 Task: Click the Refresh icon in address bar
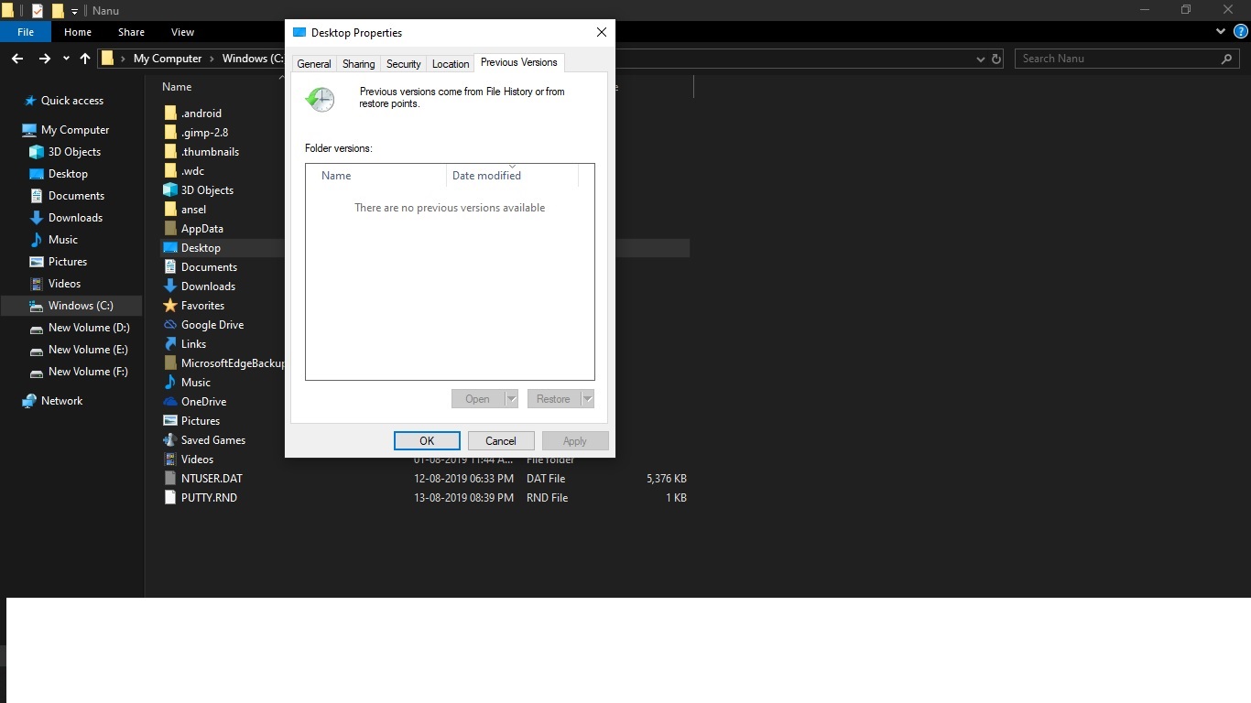996,59
